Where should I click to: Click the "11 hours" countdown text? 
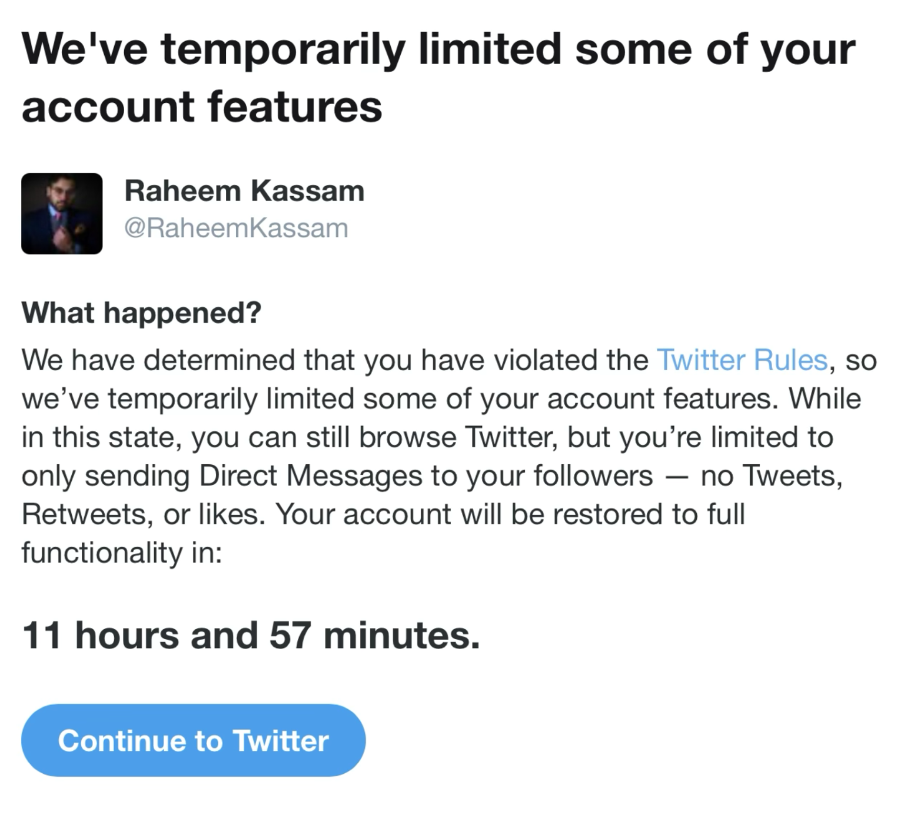(x=100, y=636)
